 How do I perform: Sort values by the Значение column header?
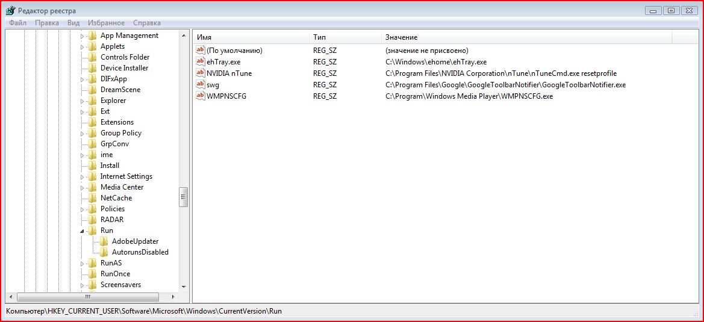527,37
